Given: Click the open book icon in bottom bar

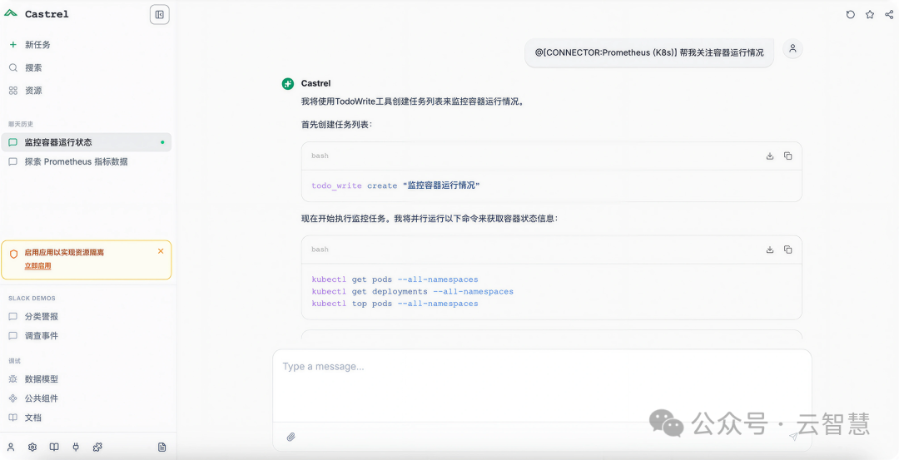Looking at the screenshot, I should coord(54,447).
